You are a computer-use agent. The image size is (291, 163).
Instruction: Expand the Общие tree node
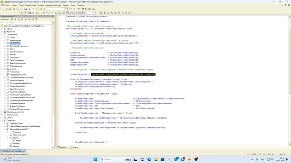pyautogui.click(x=2, y=29)
